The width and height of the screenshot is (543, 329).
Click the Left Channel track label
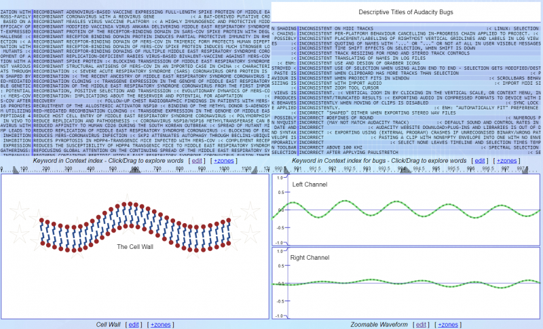(310, 185)
